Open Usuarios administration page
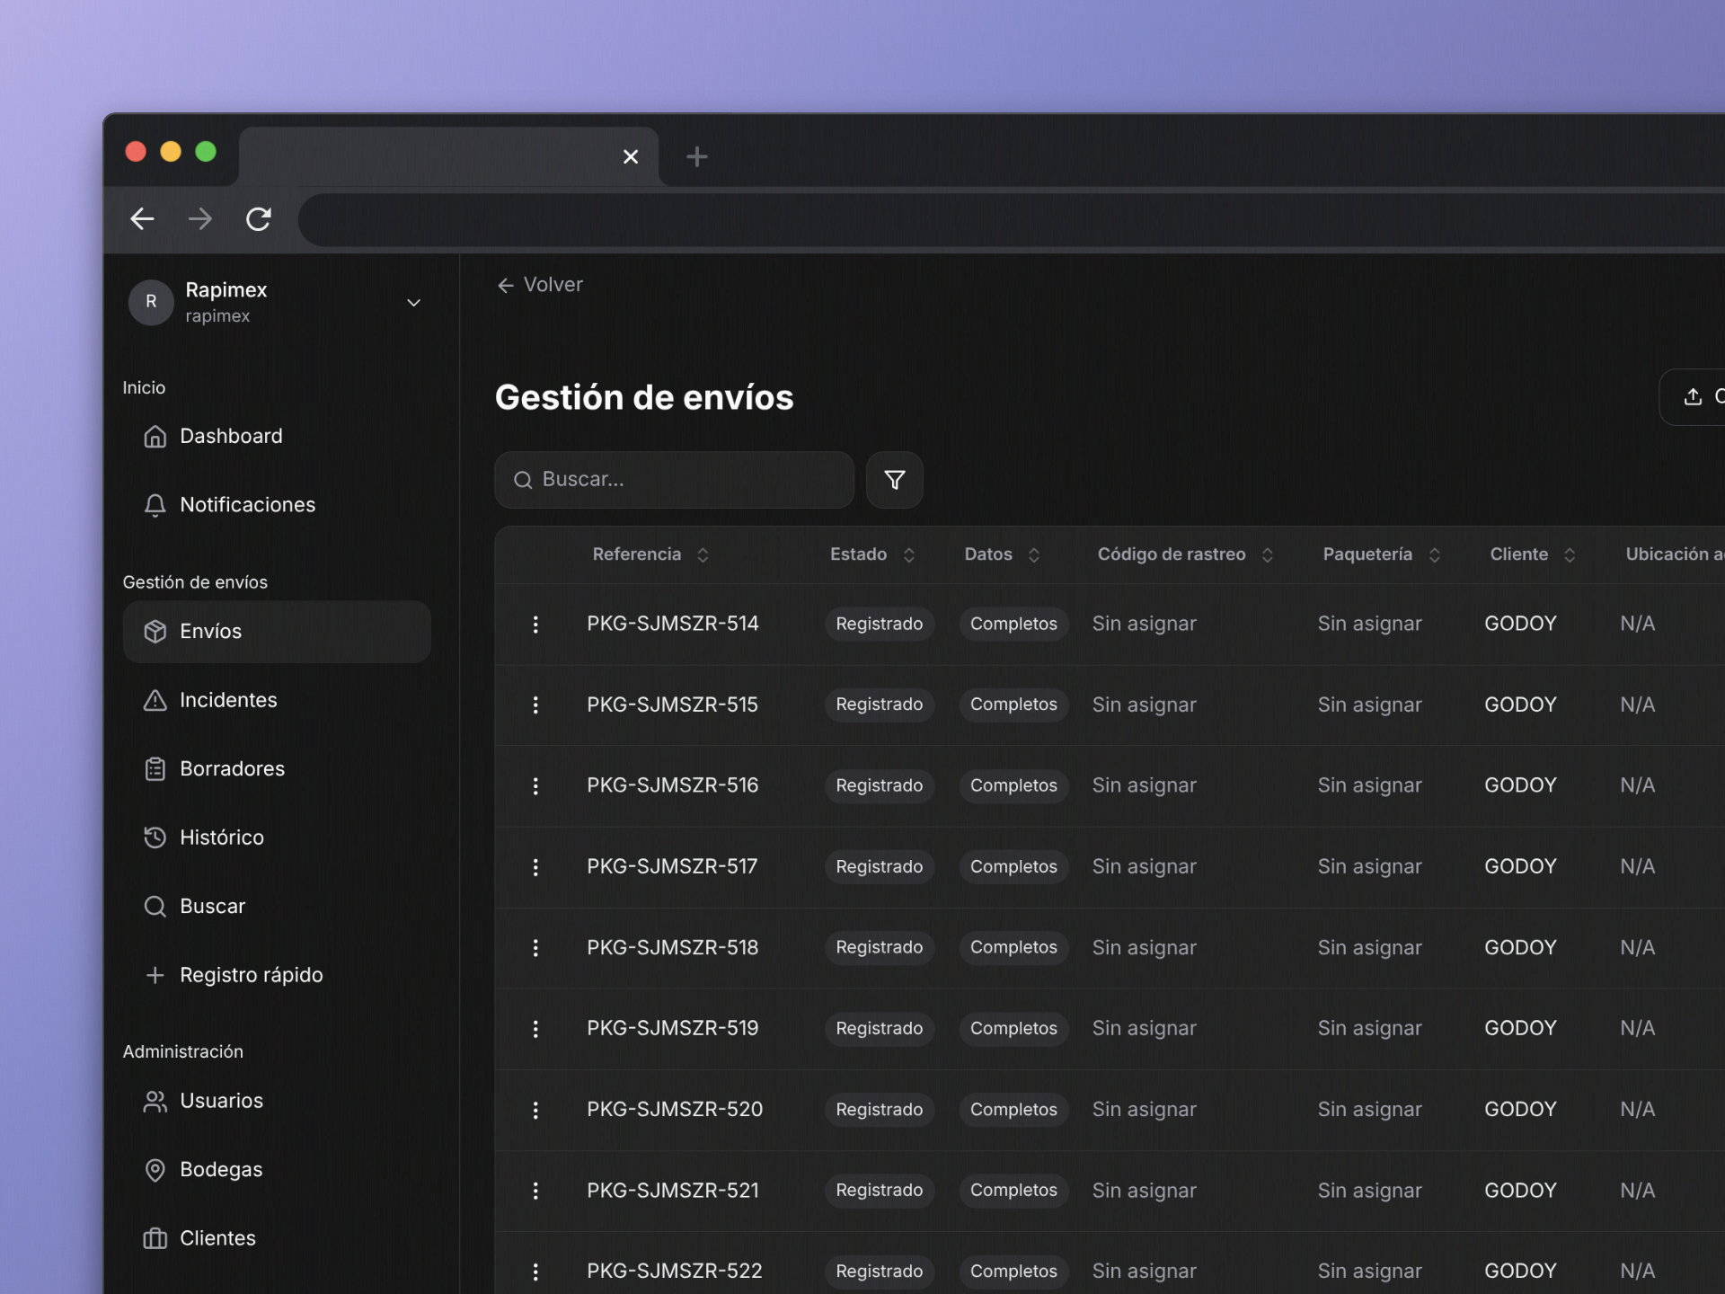Image resolution: width=1725 pixels, height=1294 pixels. click(x=277, y=1101)
